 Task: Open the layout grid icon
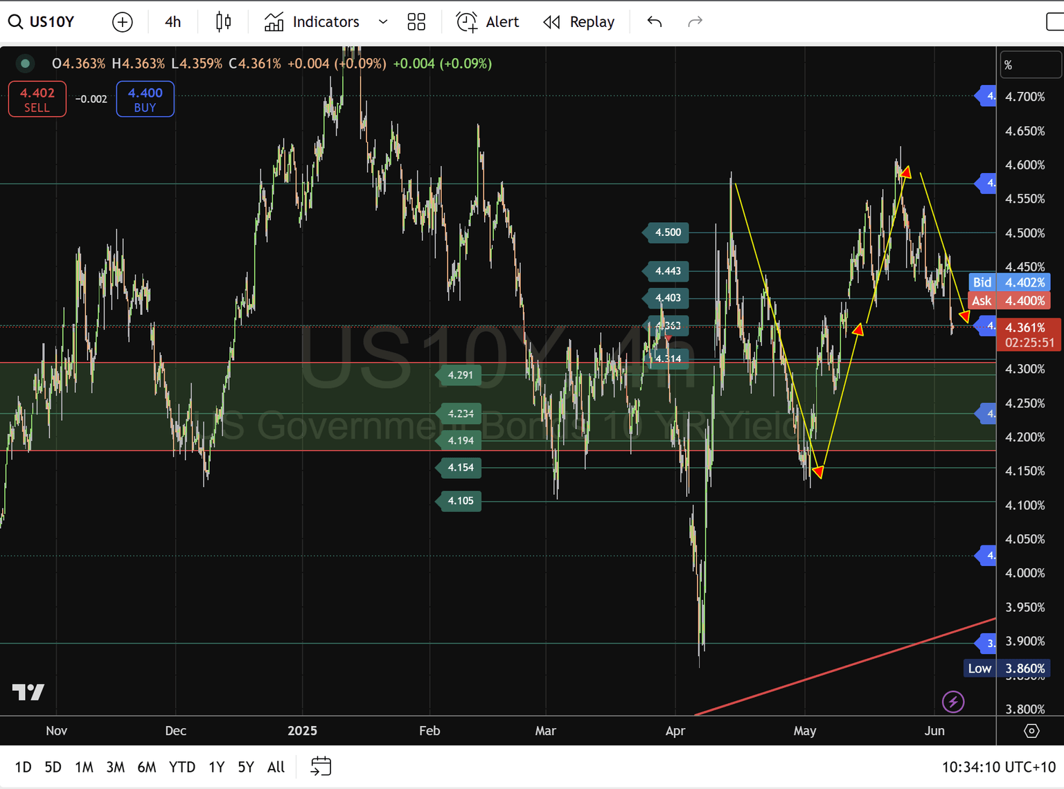[416, 22]
